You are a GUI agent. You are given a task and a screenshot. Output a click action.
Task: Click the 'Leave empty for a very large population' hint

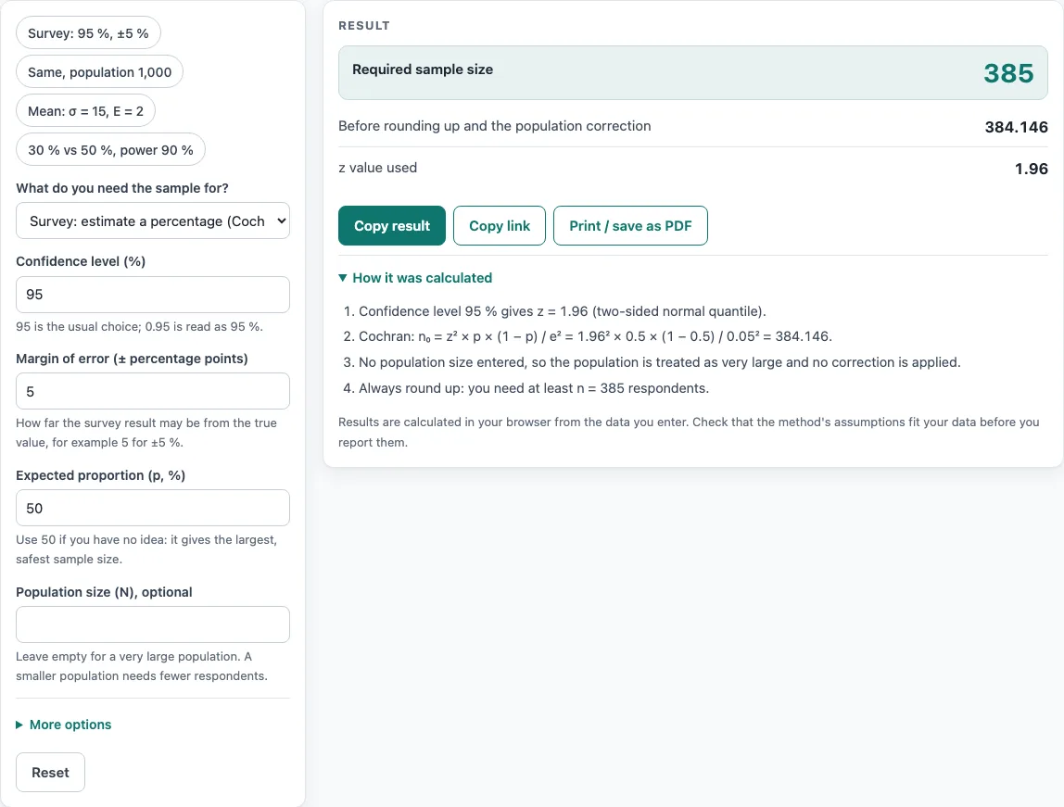click(x=142, y=666)
